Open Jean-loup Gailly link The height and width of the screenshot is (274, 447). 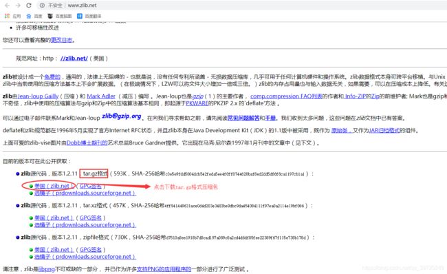(38, 96)
